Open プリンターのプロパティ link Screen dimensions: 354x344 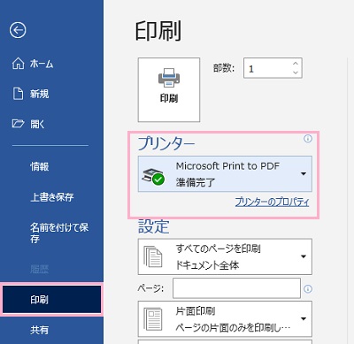pyautogui.click(x=272, y=203)
